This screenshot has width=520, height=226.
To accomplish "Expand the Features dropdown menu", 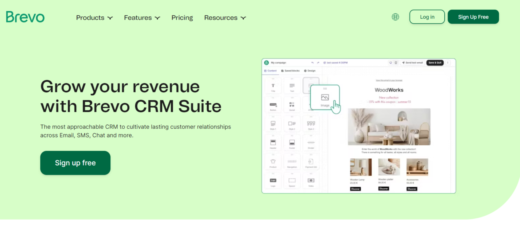I will (x=142, y=18).
